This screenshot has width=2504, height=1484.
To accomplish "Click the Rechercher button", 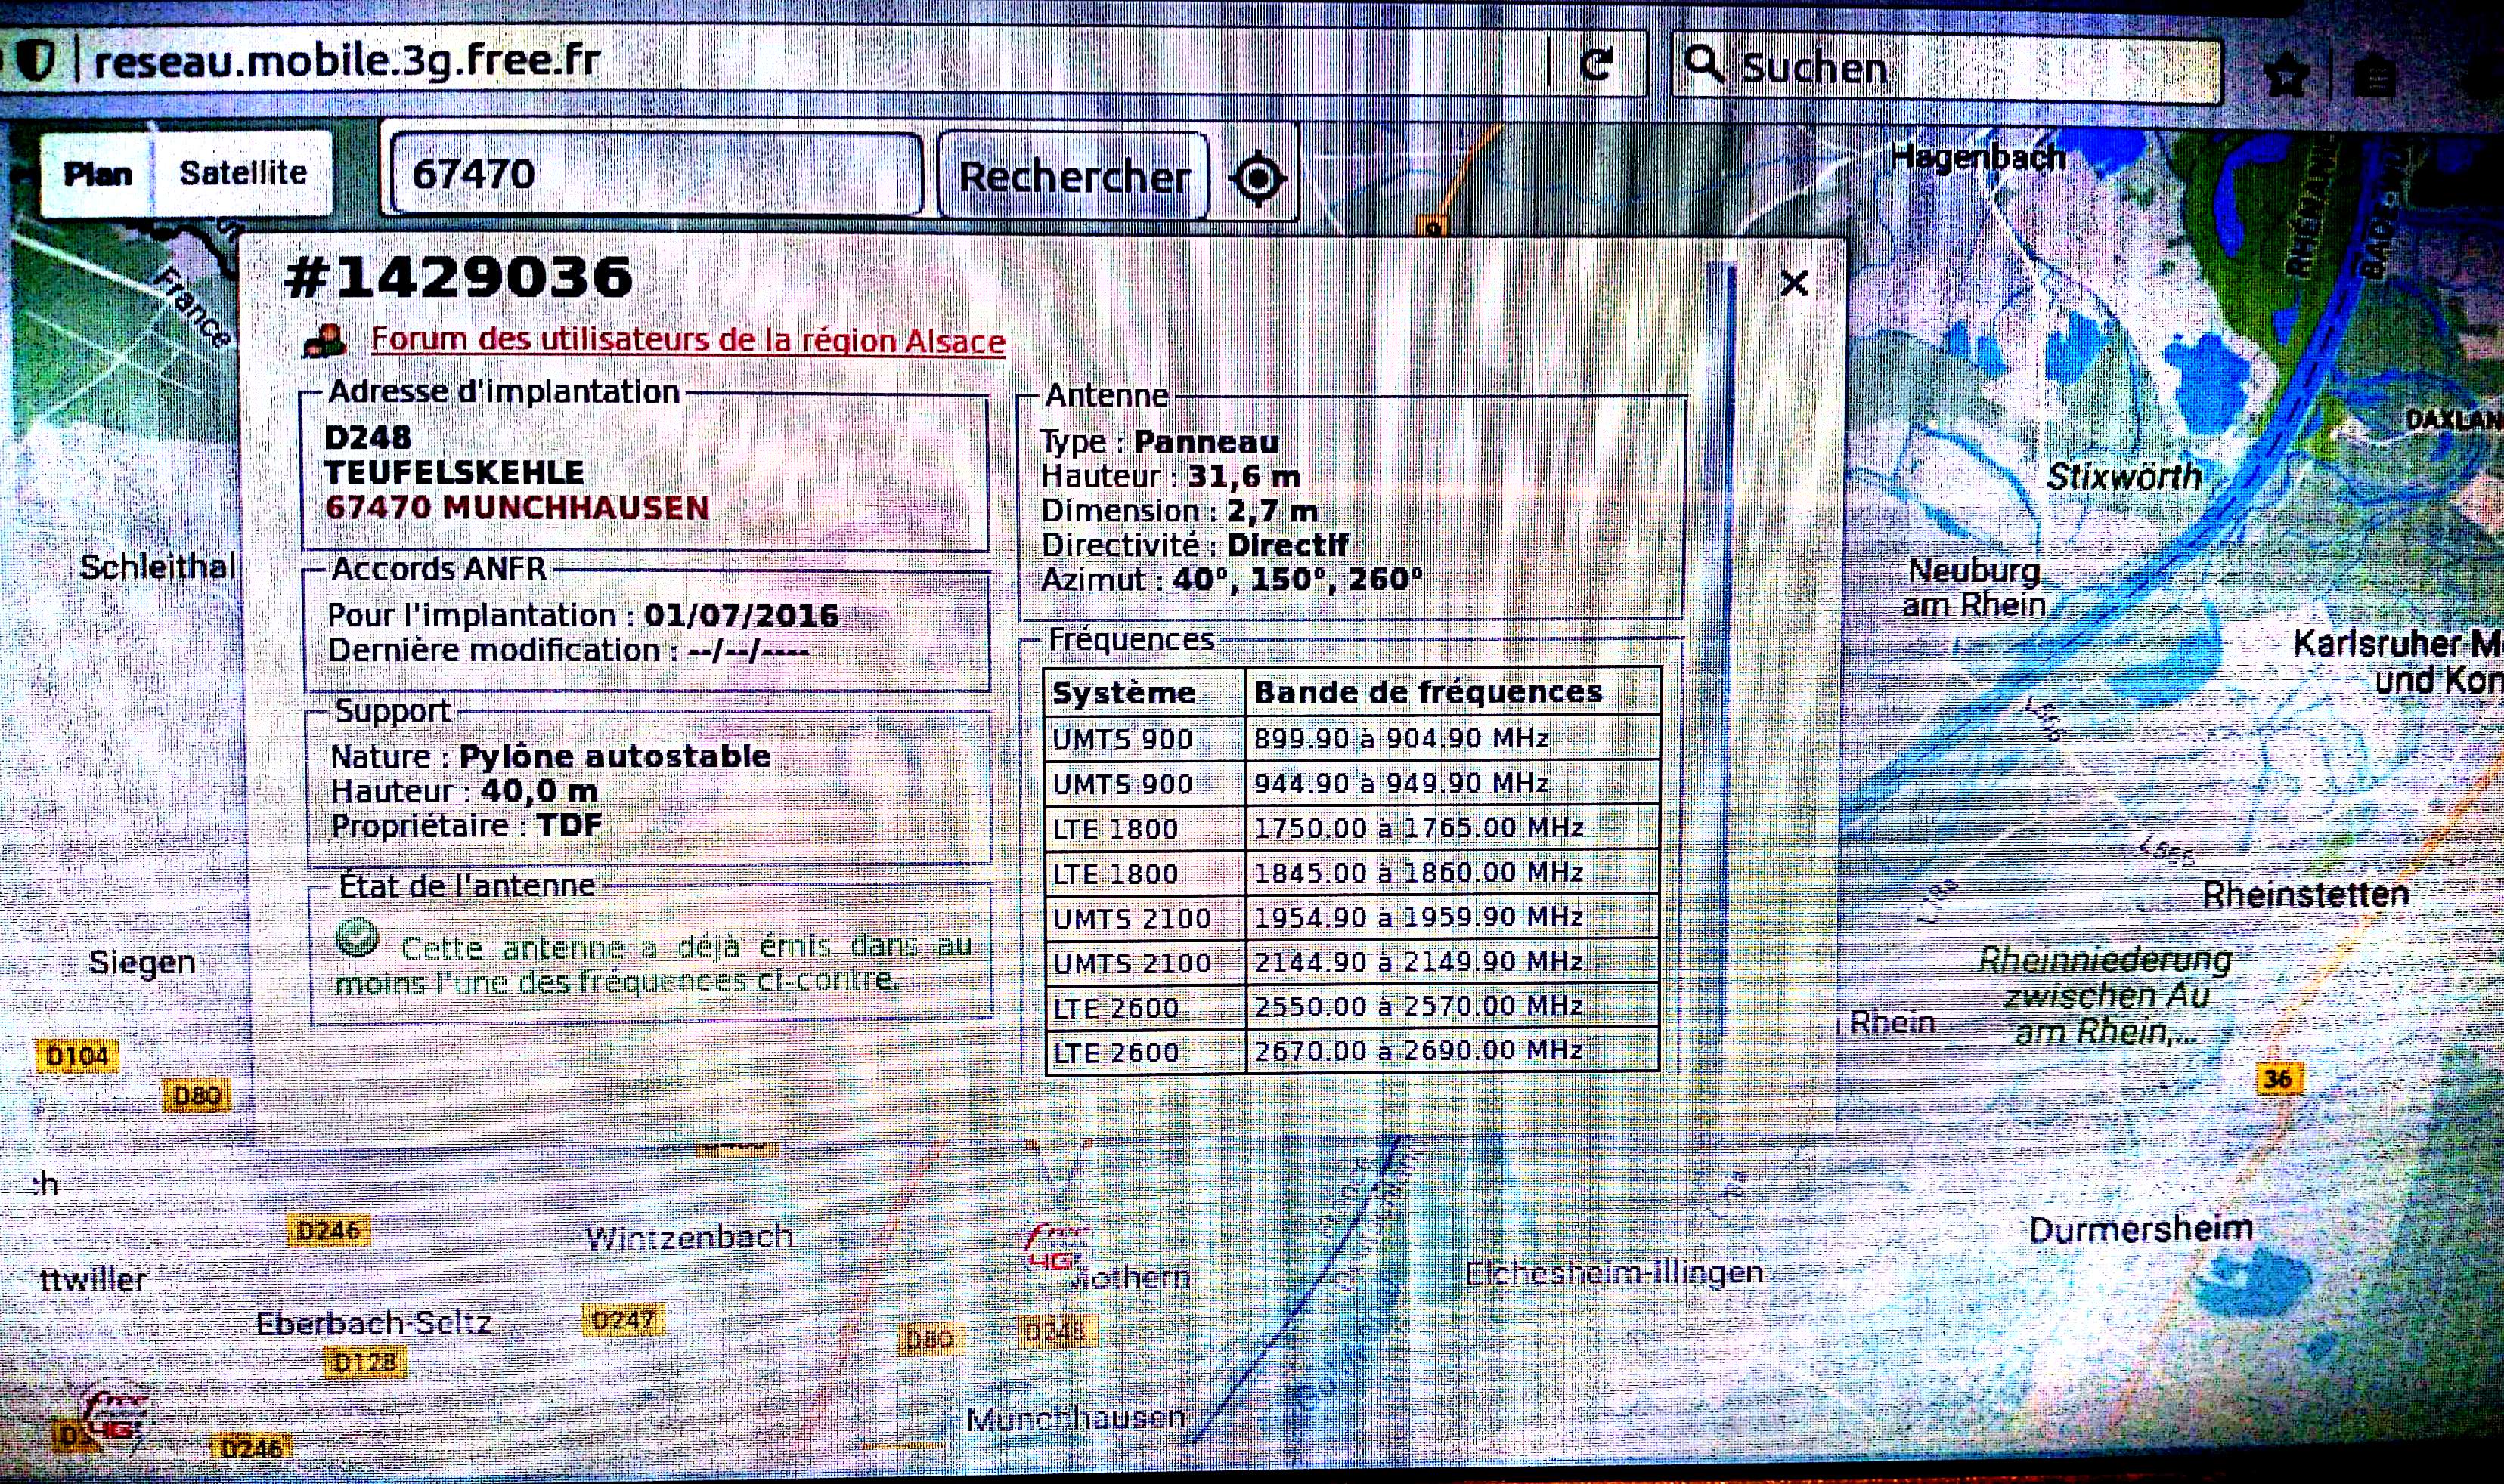I will click(1074, 177).
